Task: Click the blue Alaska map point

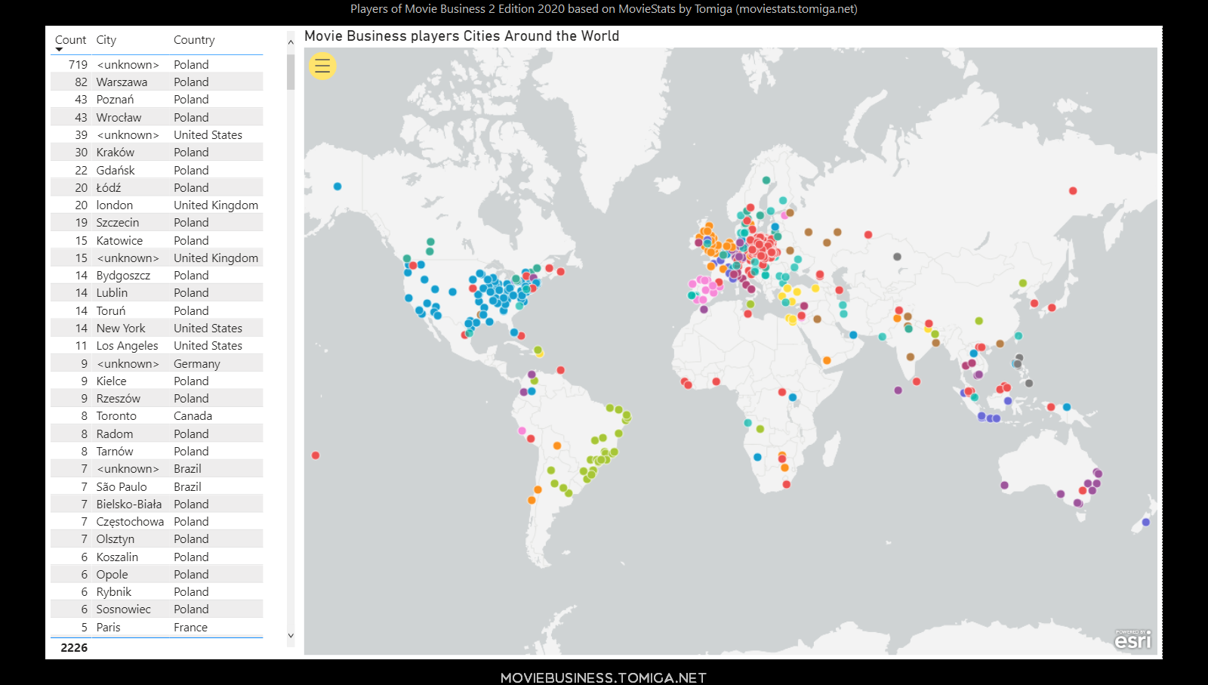Action: click(x=337, y=187)
